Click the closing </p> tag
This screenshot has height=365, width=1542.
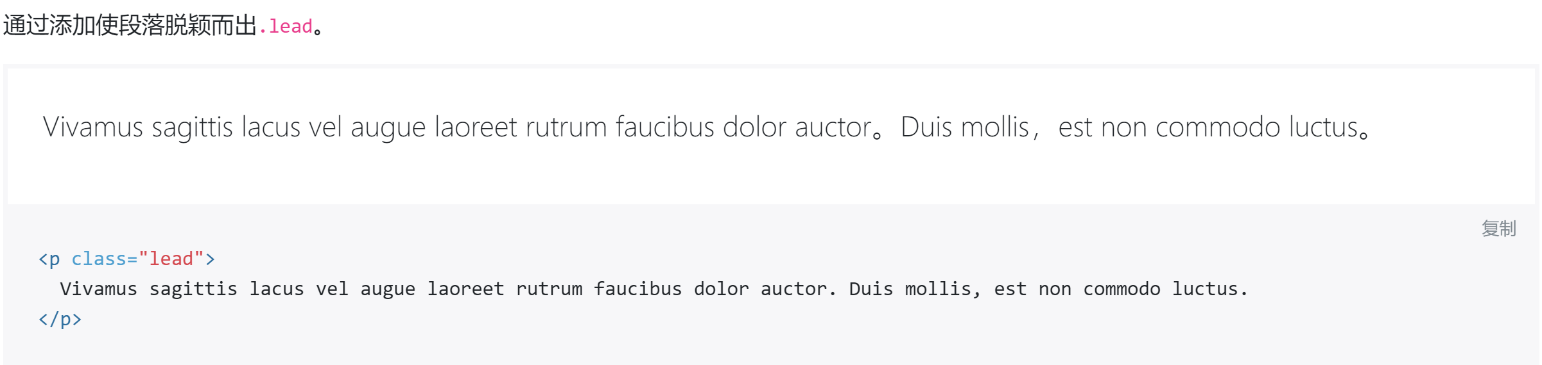[x=60, y=319]
